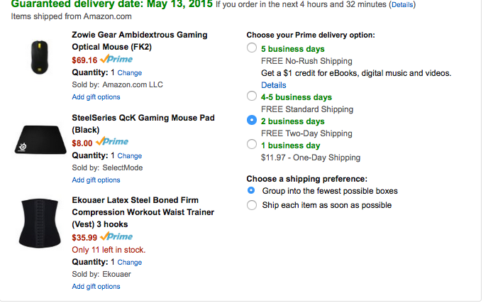Viewport: 493px width, 308px height.
Task: Open Details link for guaranteed delivery date
Action: (402, 4)
